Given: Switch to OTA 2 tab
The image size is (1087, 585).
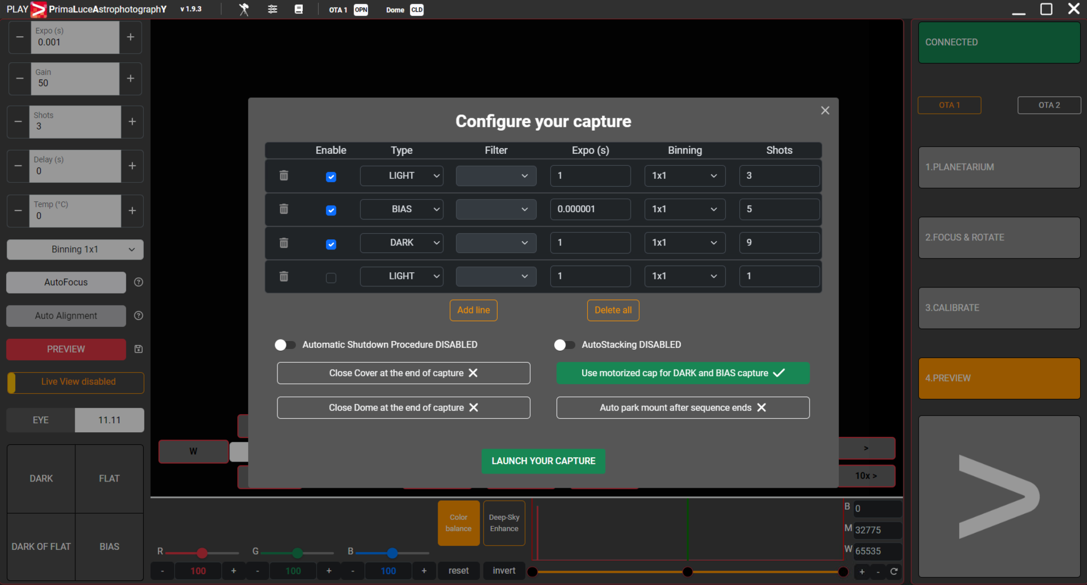Looking at the screenshot, I should pos(1049,105).
